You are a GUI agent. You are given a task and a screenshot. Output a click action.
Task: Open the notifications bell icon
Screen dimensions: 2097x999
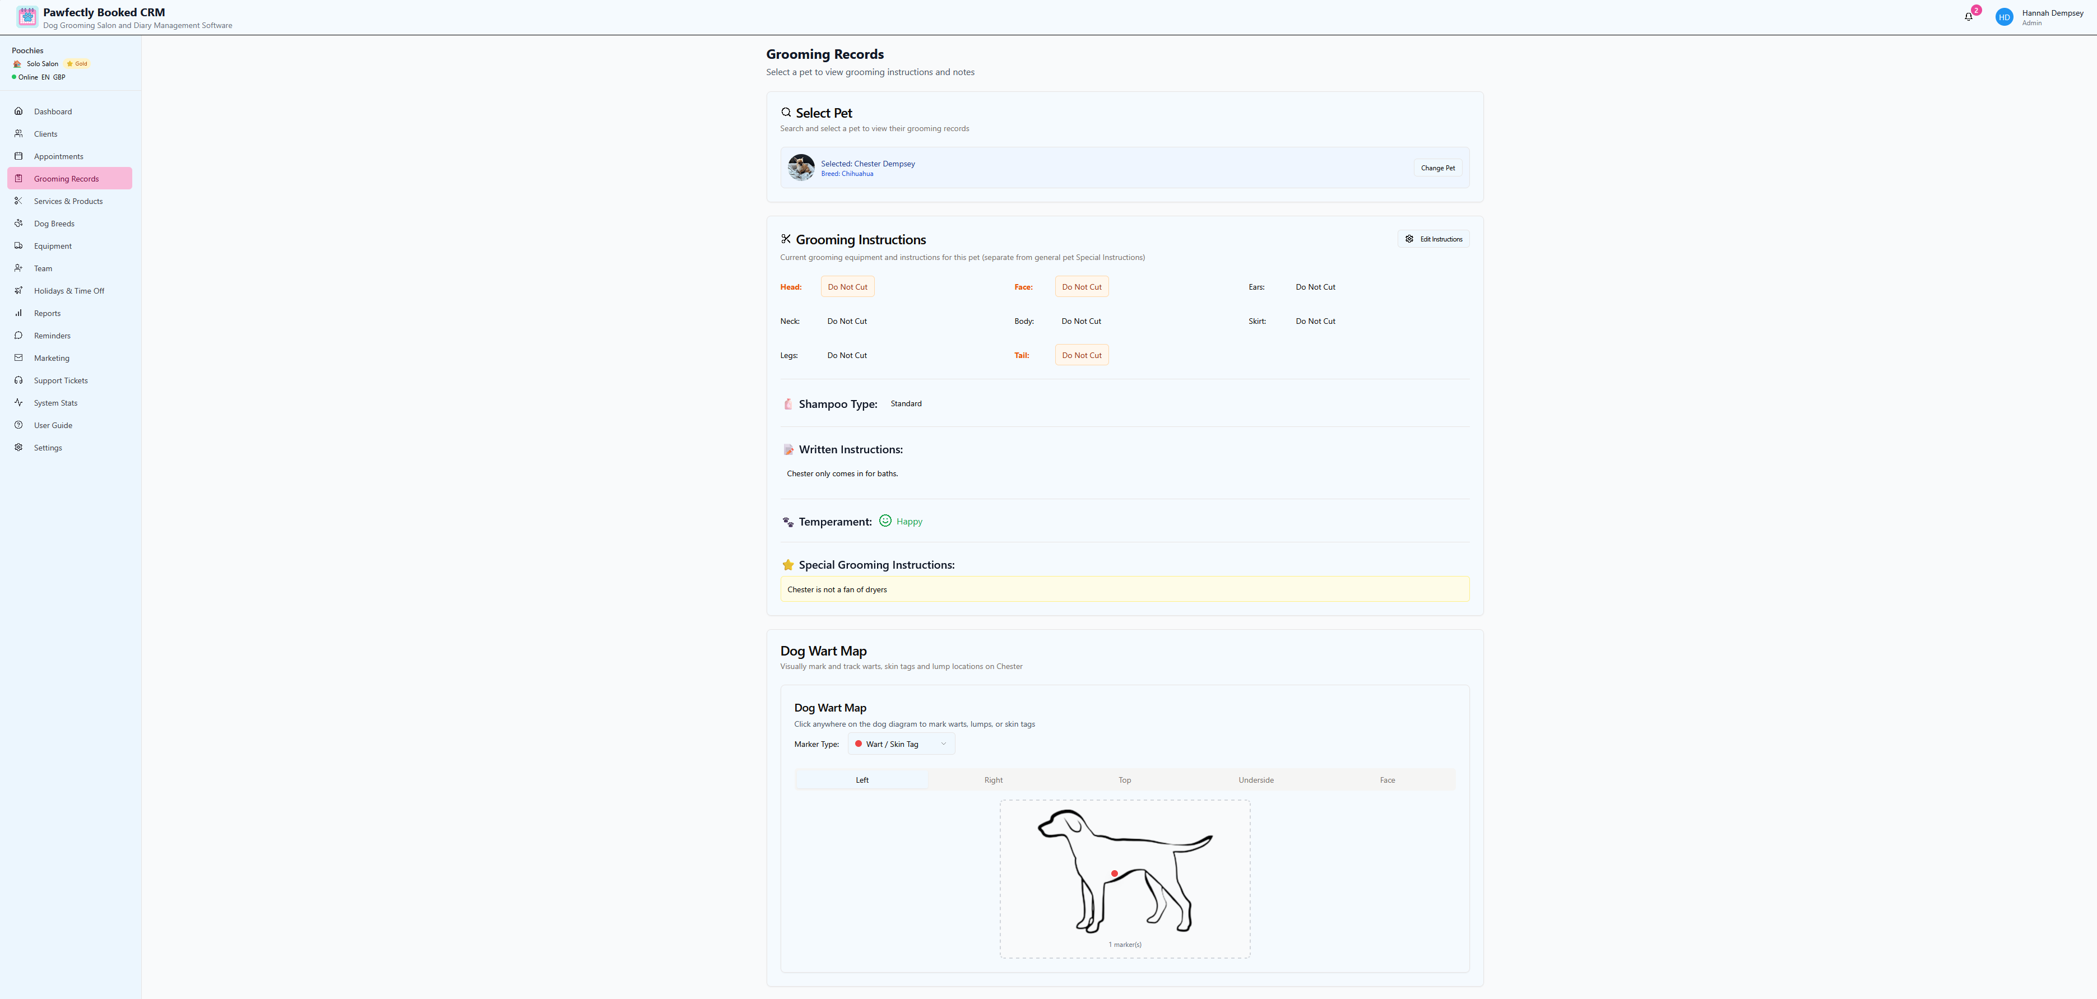pyautogui.click(x=1968, y=16)
